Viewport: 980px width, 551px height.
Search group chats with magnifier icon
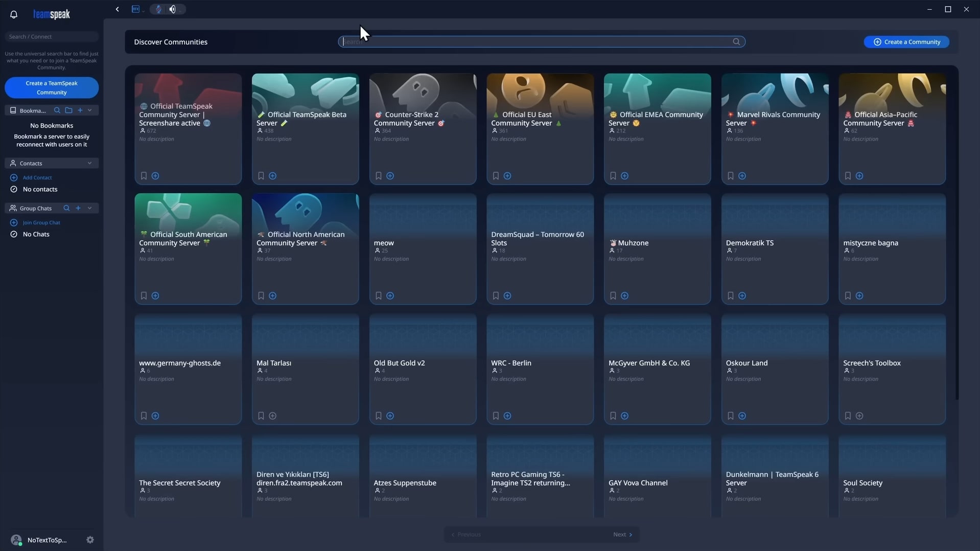point(66,209)
